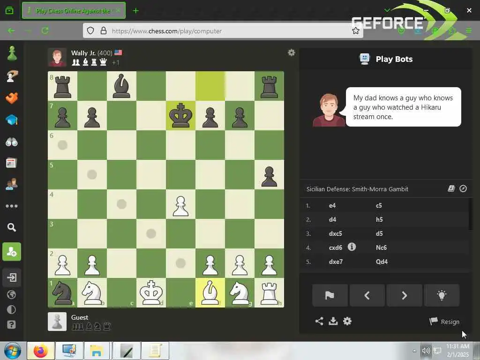Open the Windows Start menu orb
This screenshot has height=360, width=480.
12,351
